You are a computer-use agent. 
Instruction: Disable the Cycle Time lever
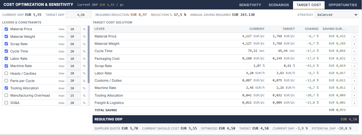[6, 51]
